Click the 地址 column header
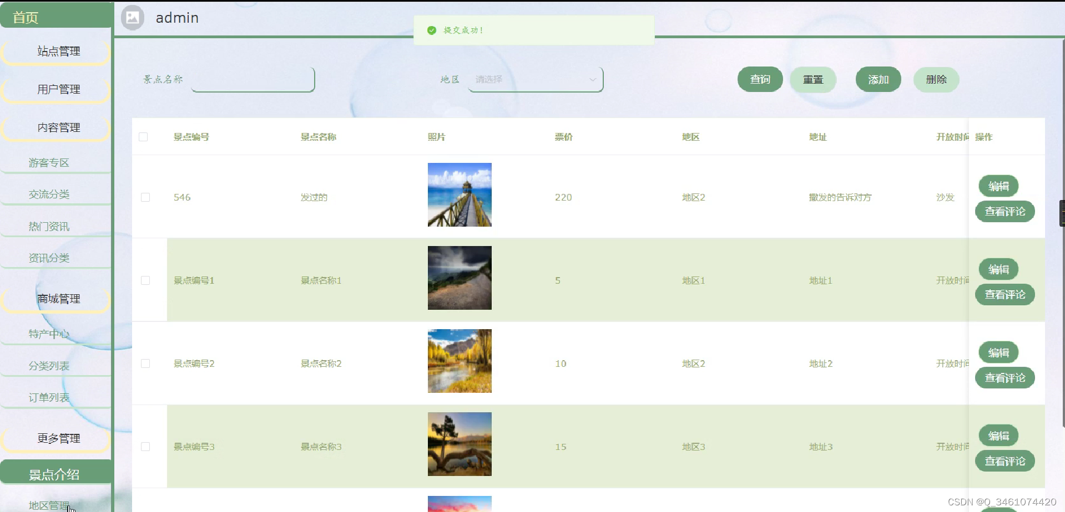 [818, 137]
